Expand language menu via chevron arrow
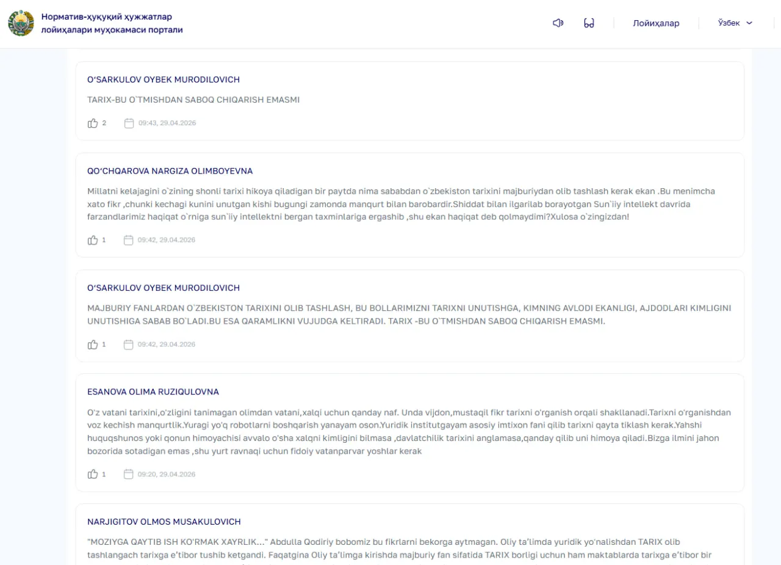This screenshot has width=781, height=565. [x=749, y=23]
